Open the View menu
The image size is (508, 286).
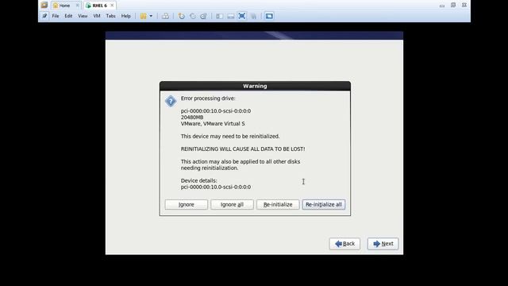[83, 16]
